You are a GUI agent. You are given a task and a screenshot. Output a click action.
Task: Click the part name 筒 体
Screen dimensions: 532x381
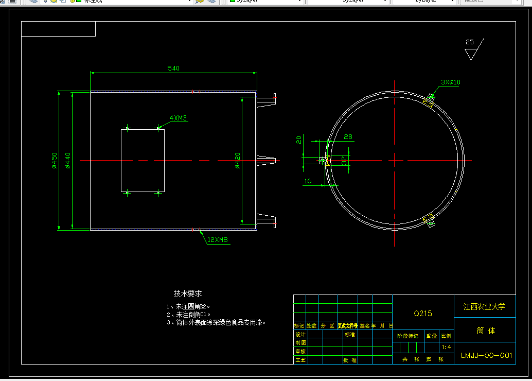486,331
